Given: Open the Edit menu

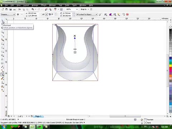Looking at the screenshot, I should pos(12,5).
